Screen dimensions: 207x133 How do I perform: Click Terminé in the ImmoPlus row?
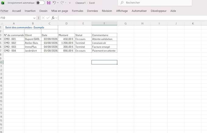[83, 47]
